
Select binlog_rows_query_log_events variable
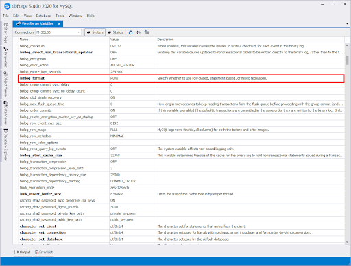[43, 149]
